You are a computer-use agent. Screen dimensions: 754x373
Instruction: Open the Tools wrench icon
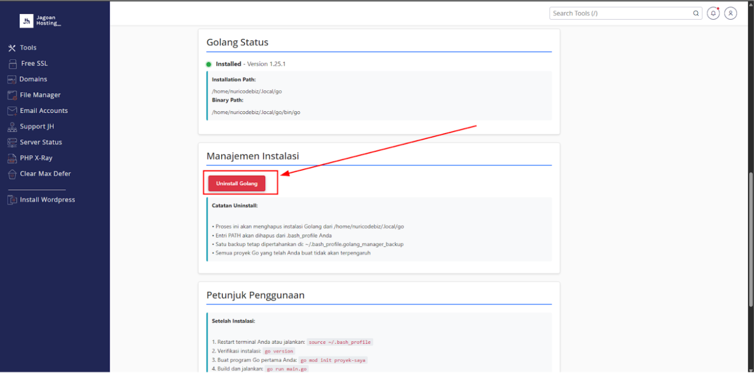[12, 48]
